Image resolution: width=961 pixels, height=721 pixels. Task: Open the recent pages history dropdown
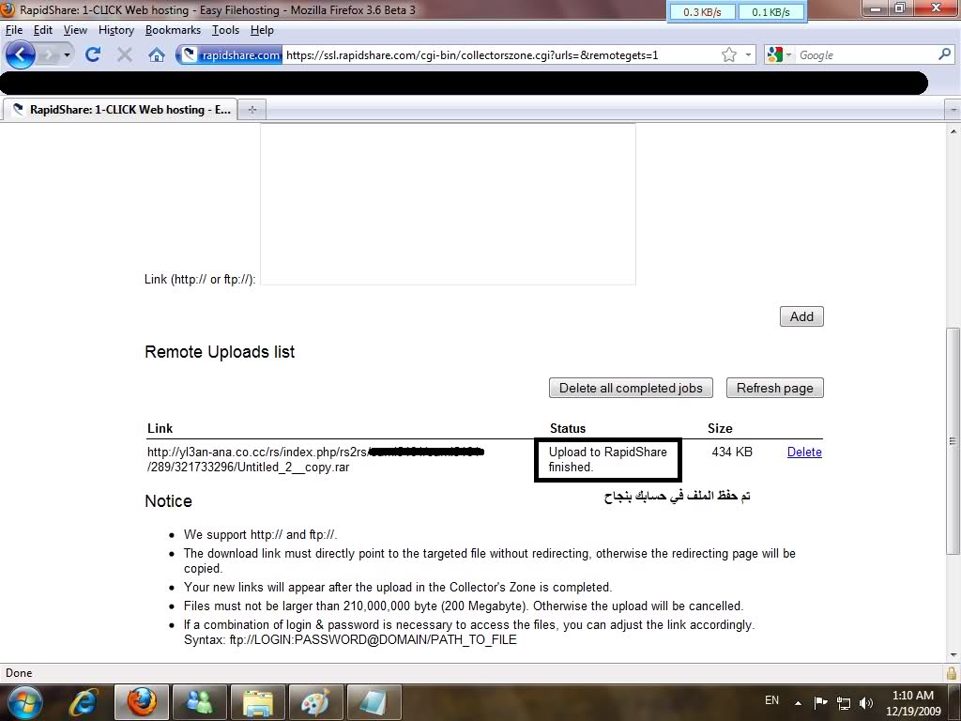67,55
